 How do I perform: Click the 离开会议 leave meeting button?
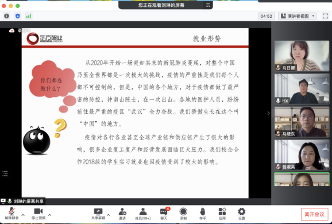point(314,214)
